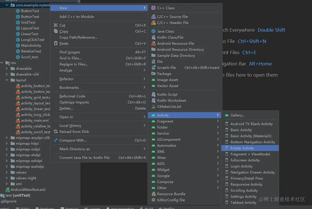Expand the values-night folder
Screen dimensions: 312x209
click(x=7, y=178)
